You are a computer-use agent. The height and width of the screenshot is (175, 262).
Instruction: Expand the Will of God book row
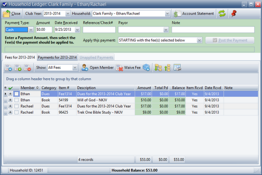(11, 100)
